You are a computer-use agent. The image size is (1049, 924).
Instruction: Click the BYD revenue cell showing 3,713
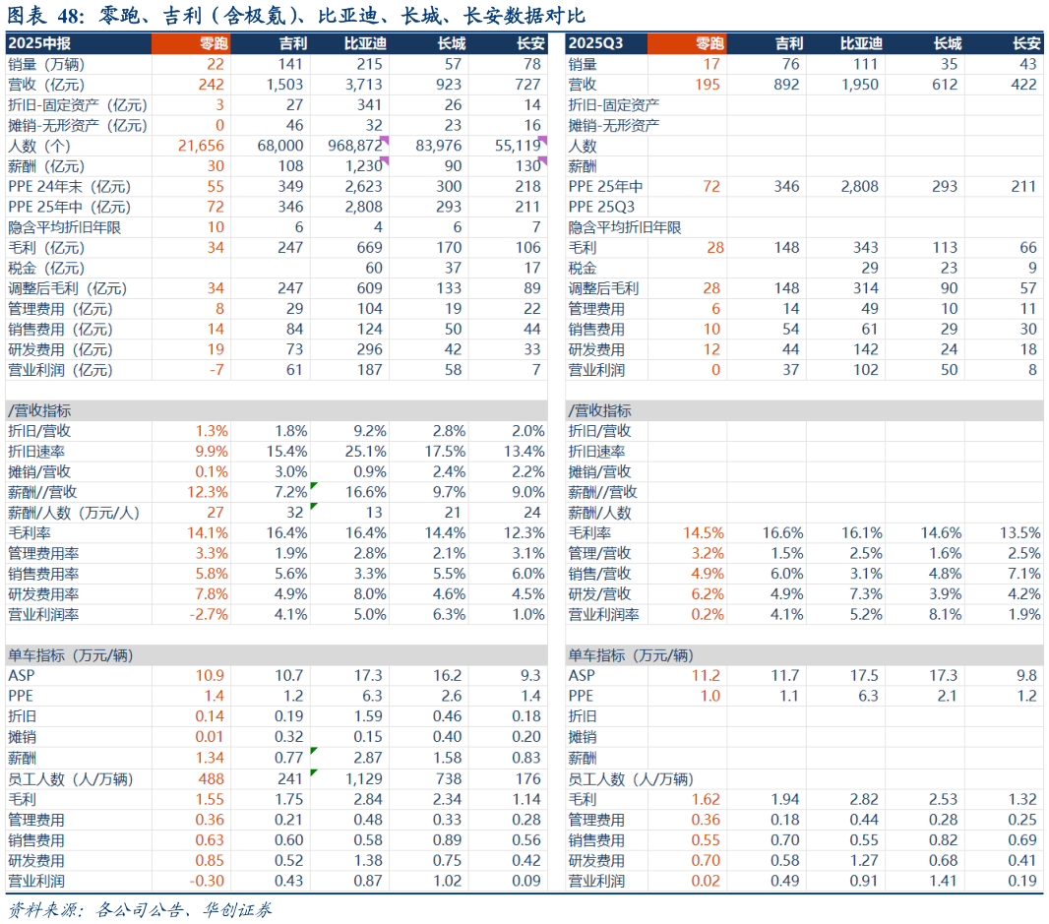364,85
